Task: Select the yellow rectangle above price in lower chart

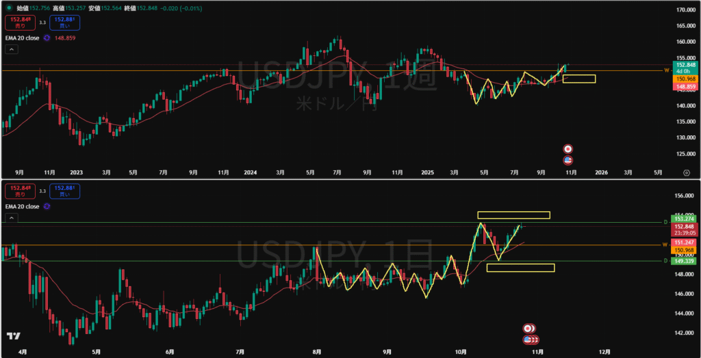Action: click(513, 215)
